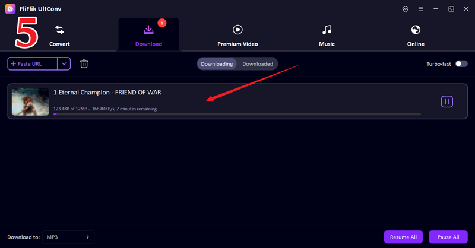The width and height of the screenshot is (475, 248).
Task: Open the MP3 format dropdown
Action: tap(68, 237)
